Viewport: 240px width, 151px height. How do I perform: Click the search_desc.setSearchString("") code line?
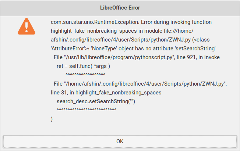(96, 101)
